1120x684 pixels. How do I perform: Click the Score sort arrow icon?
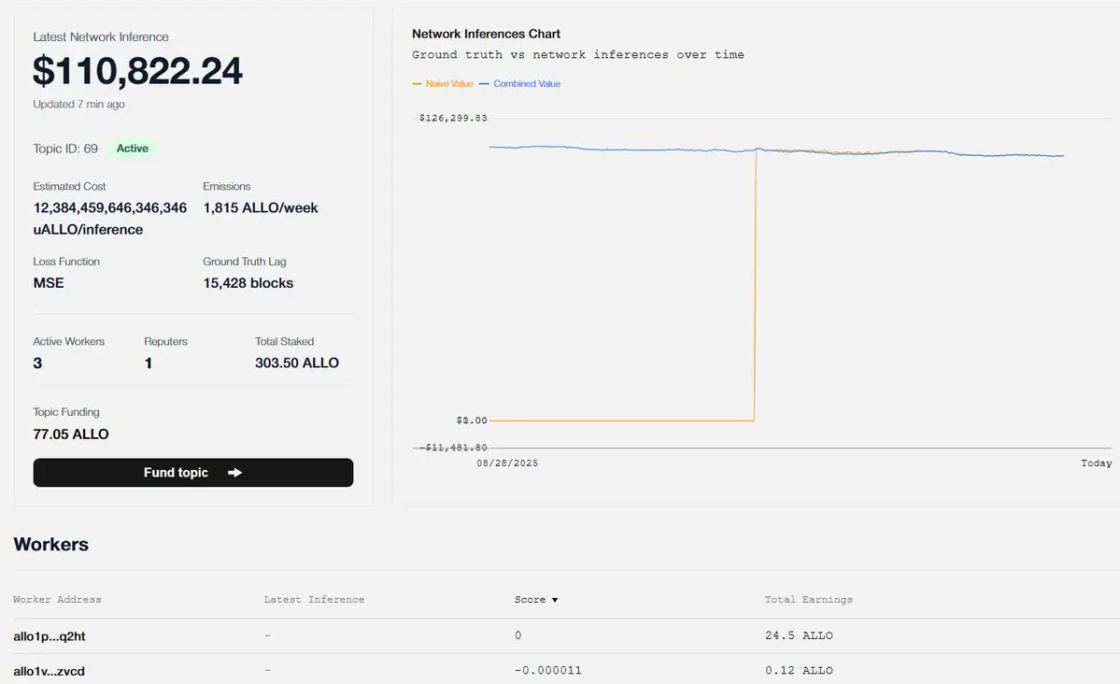pos(554,601)
